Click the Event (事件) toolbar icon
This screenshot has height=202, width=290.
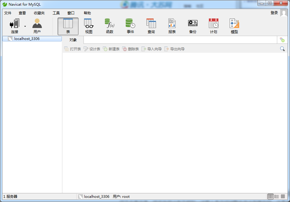click(130, 24)
